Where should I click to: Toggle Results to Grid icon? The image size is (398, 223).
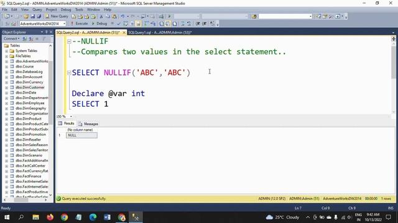168,24
